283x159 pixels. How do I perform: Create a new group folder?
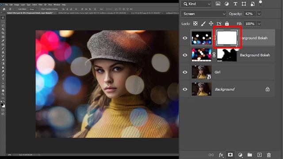249,155
